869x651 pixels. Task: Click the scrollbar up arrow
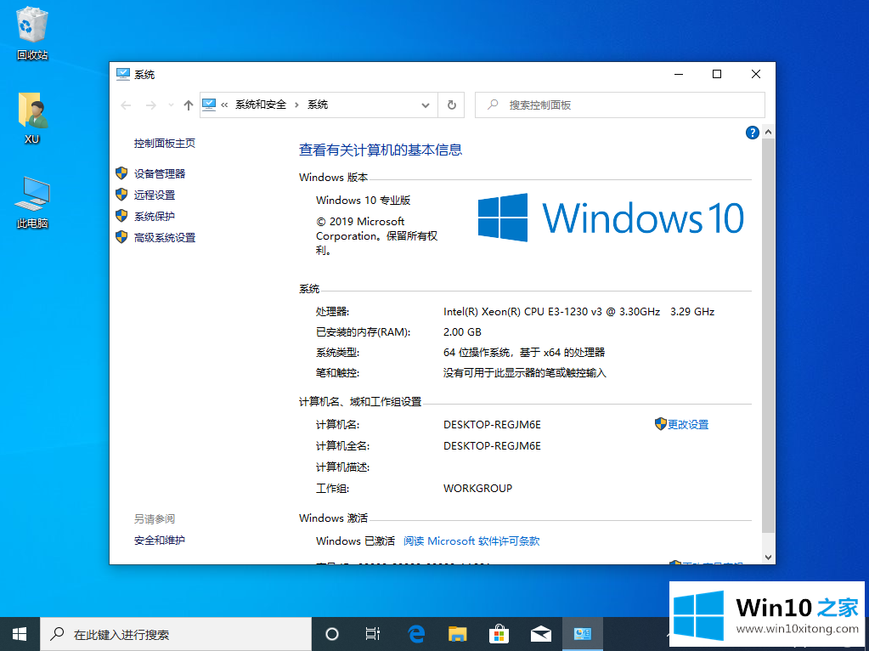[768, 132]
